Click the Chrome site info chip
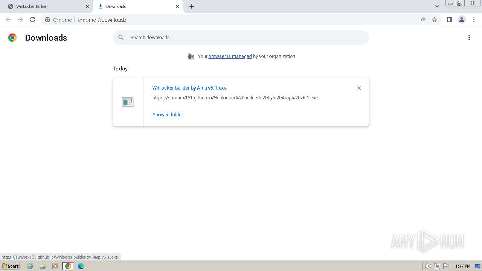Viewport: 482px width, 271px height. click(58, 20)
